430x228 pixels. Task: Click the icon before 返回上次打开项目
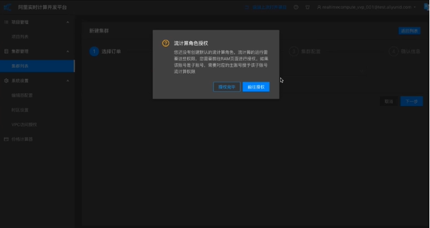tap(247, 8)
